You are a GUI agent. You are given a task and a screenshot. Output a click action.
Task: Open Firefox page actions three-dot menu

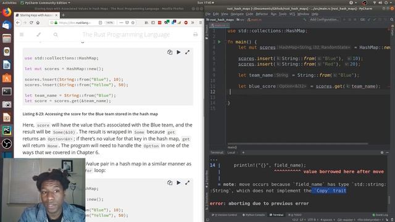(x=121, y=23)
